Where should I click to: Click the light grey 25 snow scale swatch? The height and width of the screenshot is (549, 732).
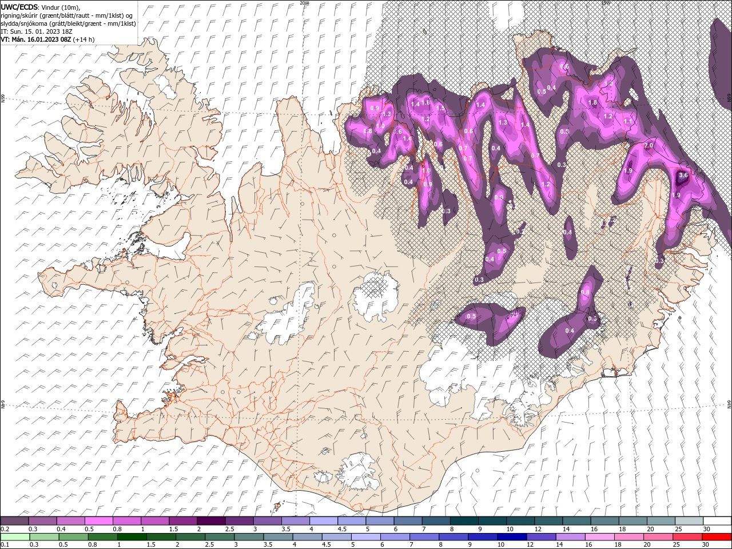coord(689,520)
